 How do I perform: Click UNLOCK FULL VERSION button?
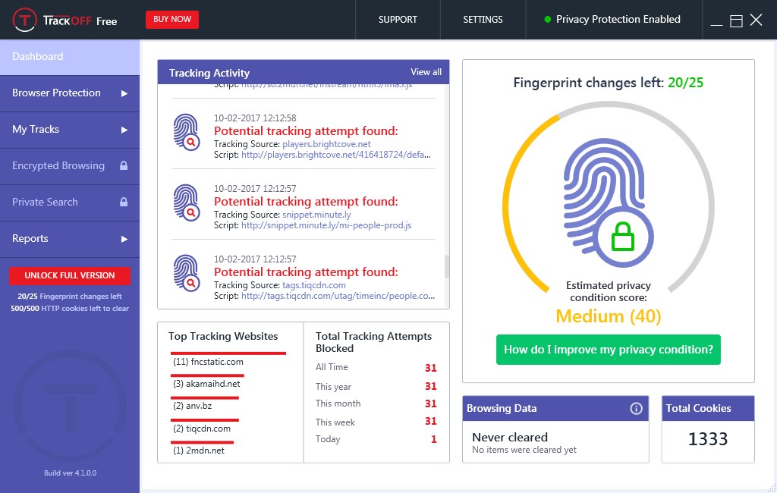70,275
